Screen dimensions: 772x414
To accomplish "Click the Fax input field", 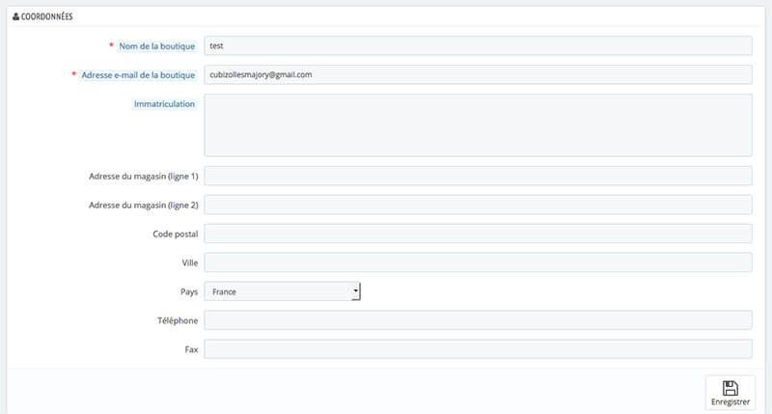I will pyautogui.click(x=478, y=349).
